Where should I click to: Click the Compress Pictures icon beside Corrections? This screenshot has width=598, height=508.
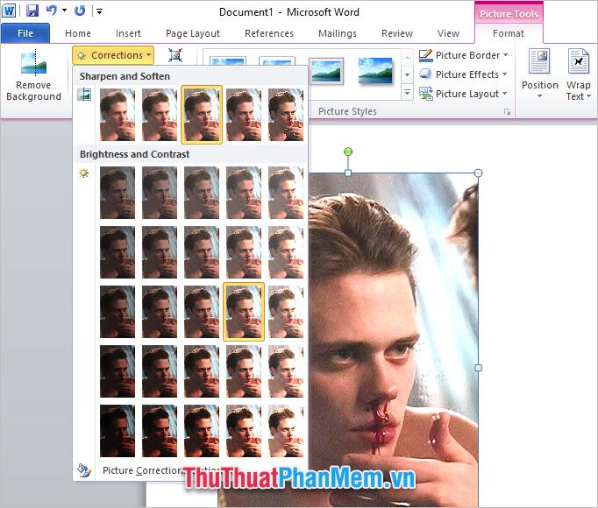(175, 55)
